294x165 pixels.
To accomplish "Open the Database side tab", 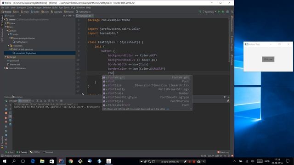I will pos(232,60).
